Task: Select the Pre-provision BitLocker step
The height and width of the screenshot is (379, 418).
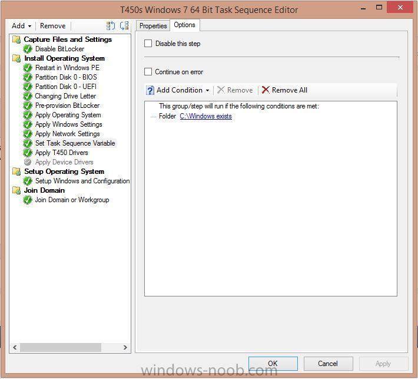Action: [68, 106]
